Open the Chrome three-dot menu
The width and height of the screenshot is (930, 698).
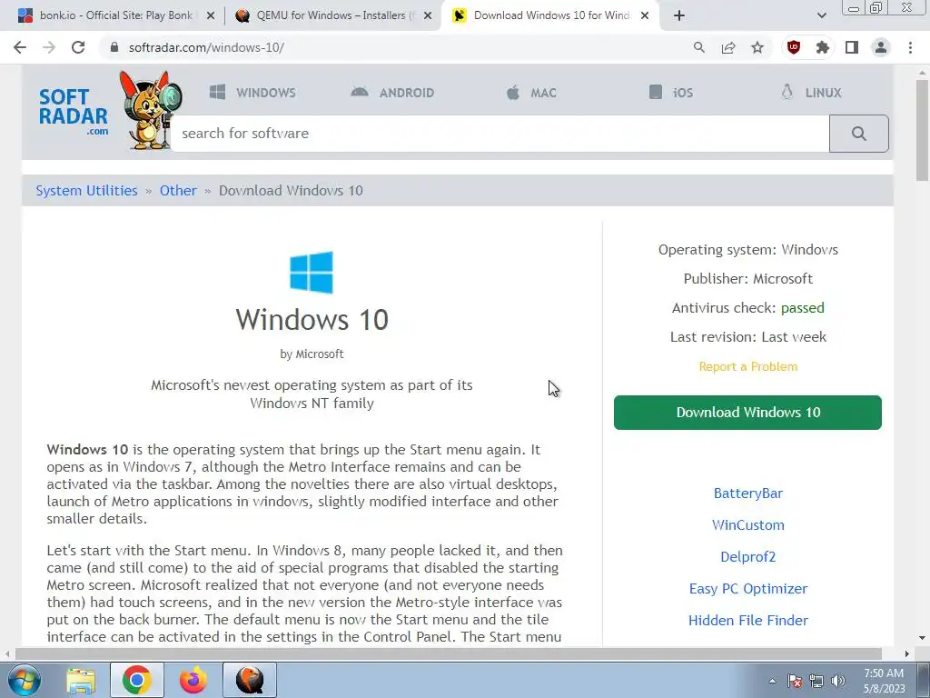910,47
